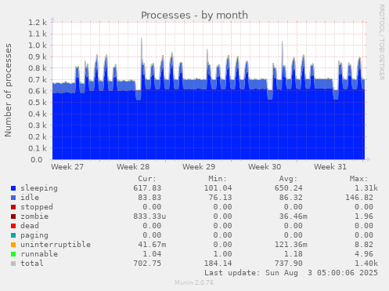The image size is (389, 291).
Task: Click the 'Number of processes' axis label
Action: point(8,90)
